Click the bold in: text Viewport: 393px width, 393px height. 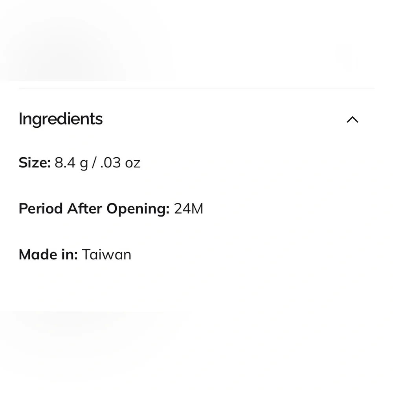[69, 255]
